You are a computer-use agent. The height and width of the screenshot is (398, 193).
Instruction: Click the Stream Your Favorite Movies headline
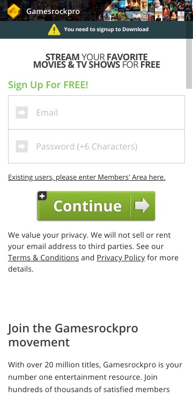pos(96,61)
